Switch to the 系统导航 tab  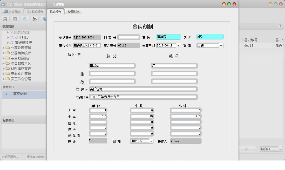[12, 12]
